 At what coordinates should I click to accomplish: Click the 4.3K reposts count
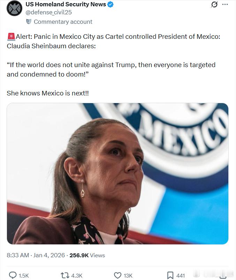pos(77,275)
